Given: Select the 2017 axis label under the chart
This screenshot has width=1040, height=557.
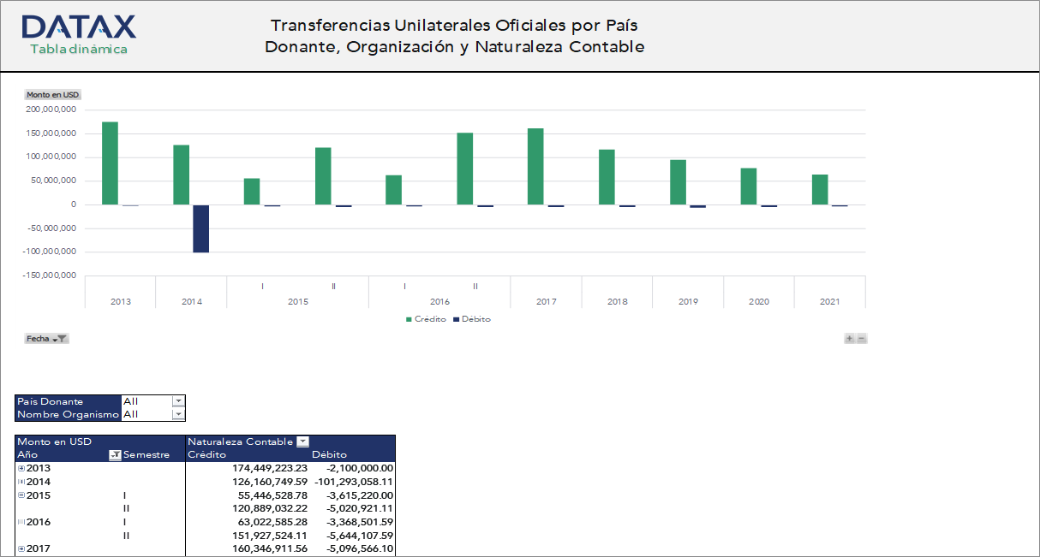Looking at the screenshot, I should coord(546,301).
